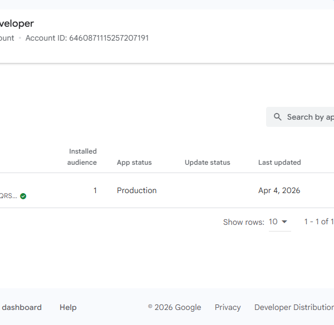Click the search magnifier icon
The height and width of the screenshot is (325, 334).
tap(277, 117)
